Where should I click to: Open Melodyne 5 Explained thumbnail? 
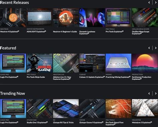click(x=145, y=108)
